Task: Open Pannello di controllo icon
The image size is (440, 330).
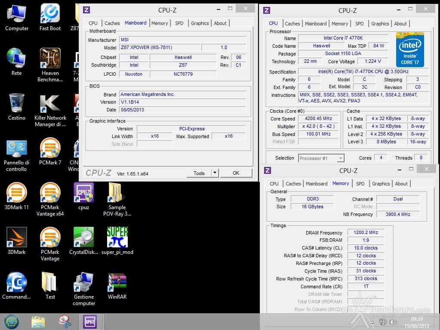Action: (16, 155)
